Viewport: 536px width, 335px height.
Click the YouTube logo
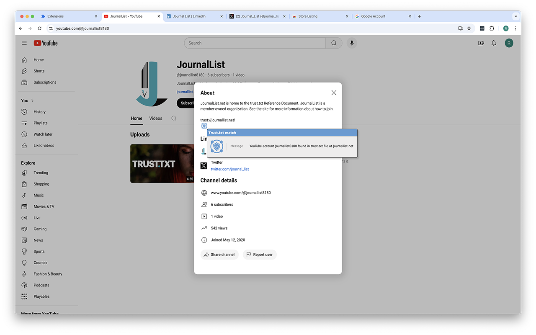[46, 43]
